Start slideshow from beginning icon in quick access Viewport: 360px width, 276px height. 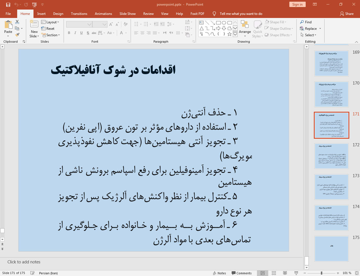coord(34,4)
